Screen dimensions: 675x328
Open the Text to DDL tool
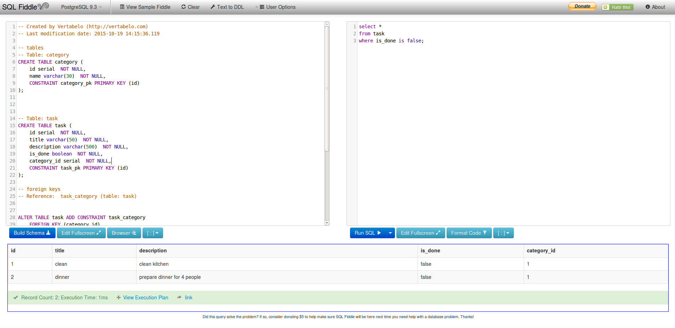tap(227, 7)
